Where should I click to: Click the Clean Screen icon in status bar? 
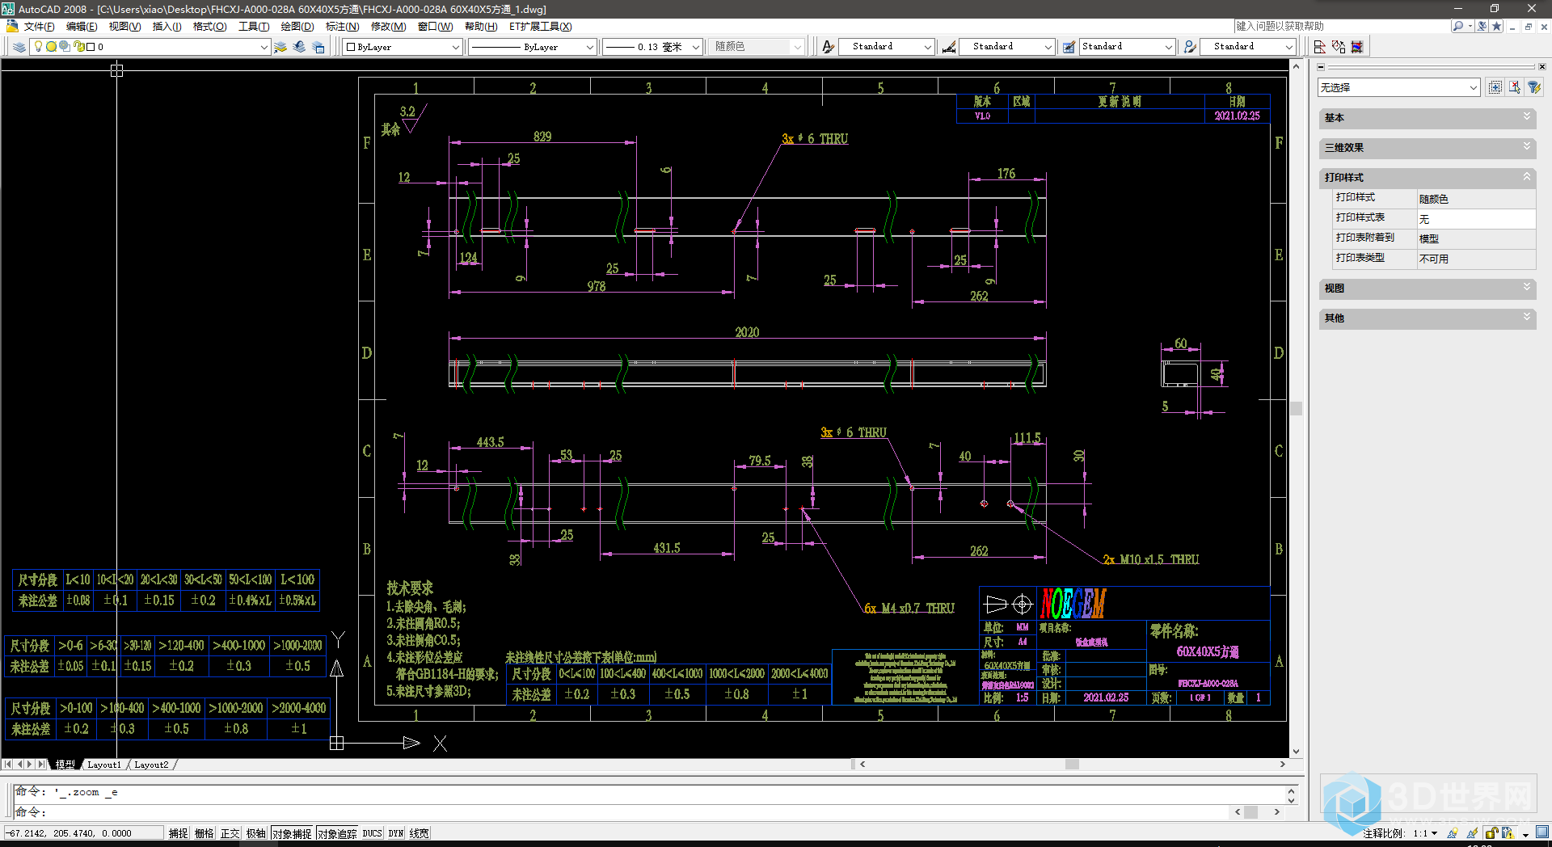(x=1542, y=832)
